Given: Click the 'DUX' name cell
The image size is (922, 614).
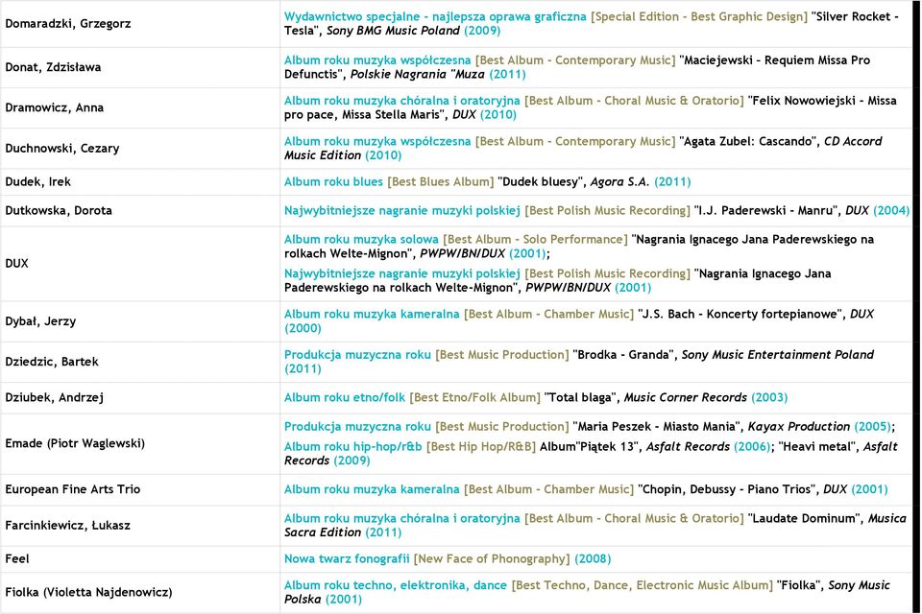Looking at the screenshot, I should [140, 263].
